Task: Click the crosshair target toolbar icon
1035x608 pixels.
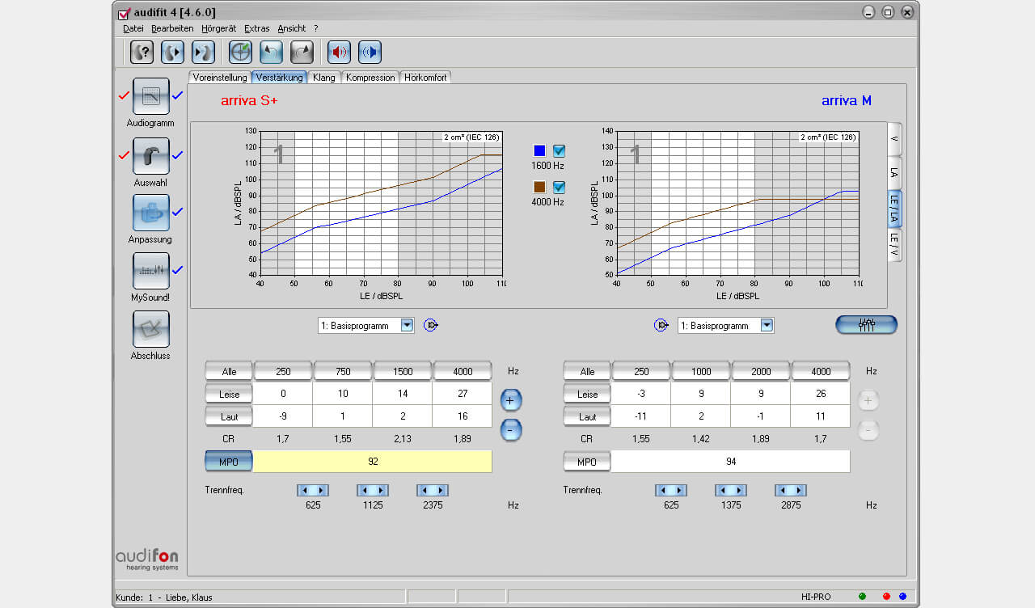Action: (240, 53)
